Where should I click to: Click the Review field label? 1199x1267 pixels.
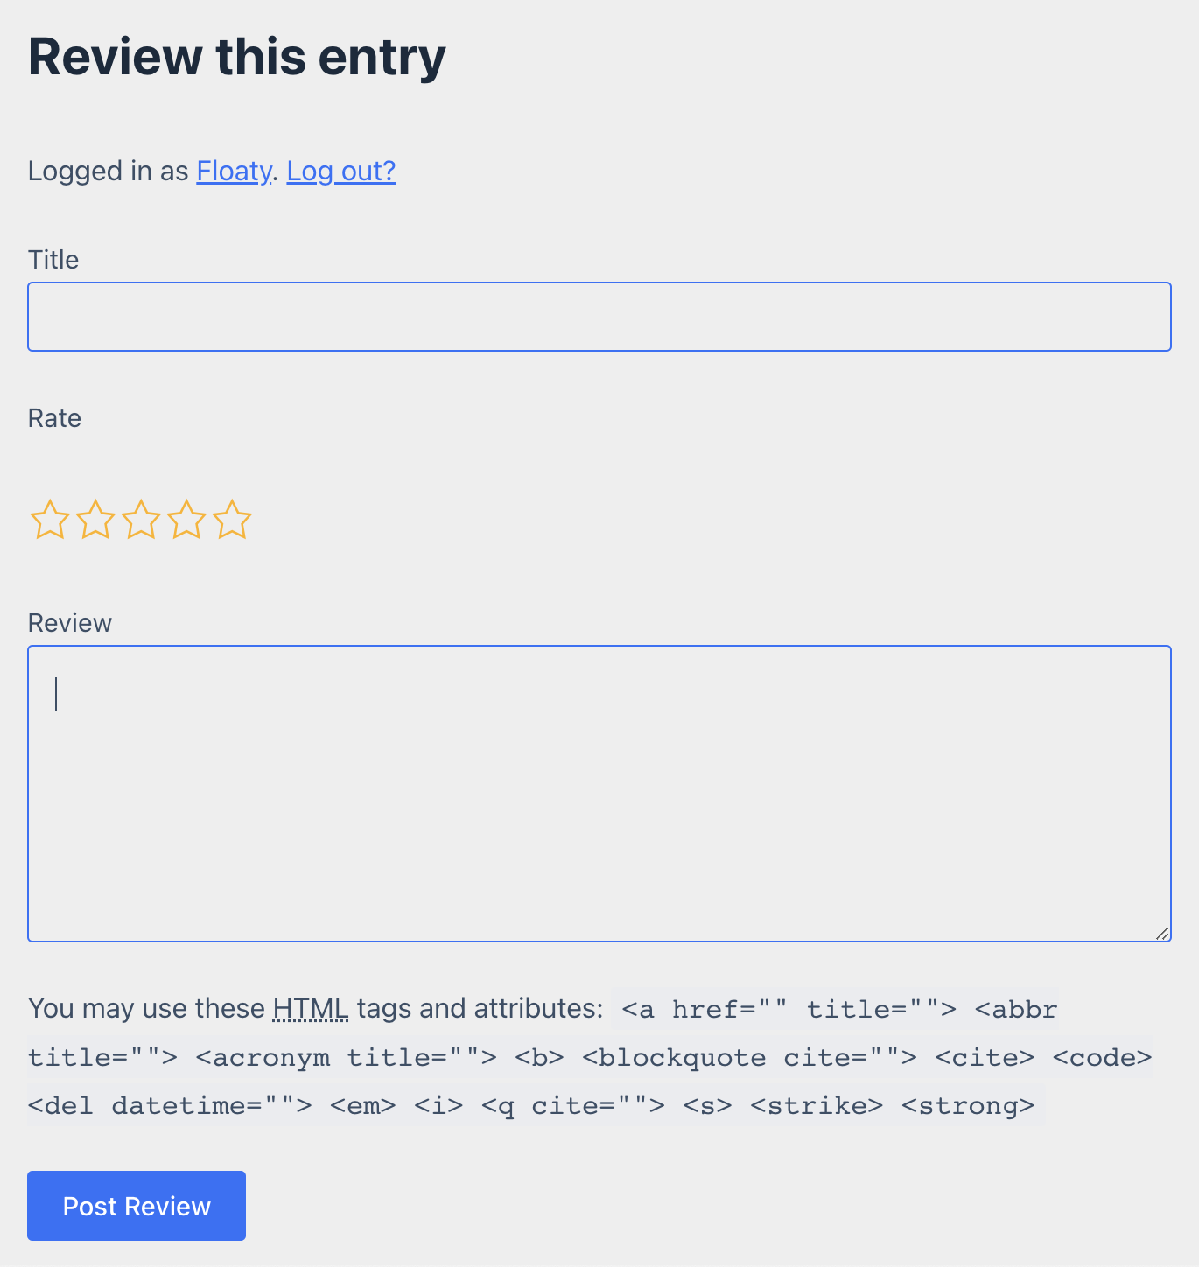click(x=70, y=623)
